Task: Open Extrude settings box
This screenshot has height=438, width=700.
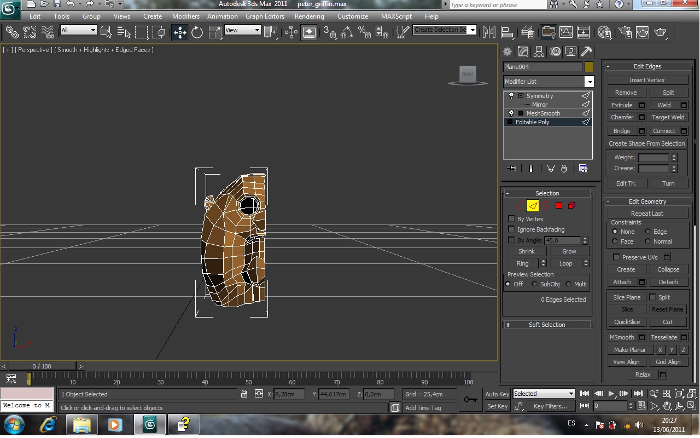Action: tap(642, 105)
